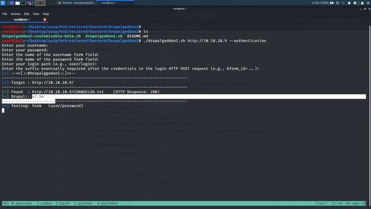Viewport: 371px width, 209px height.
Task: Click the purple launcher icon in the panel
Action: tap(30, 3)
